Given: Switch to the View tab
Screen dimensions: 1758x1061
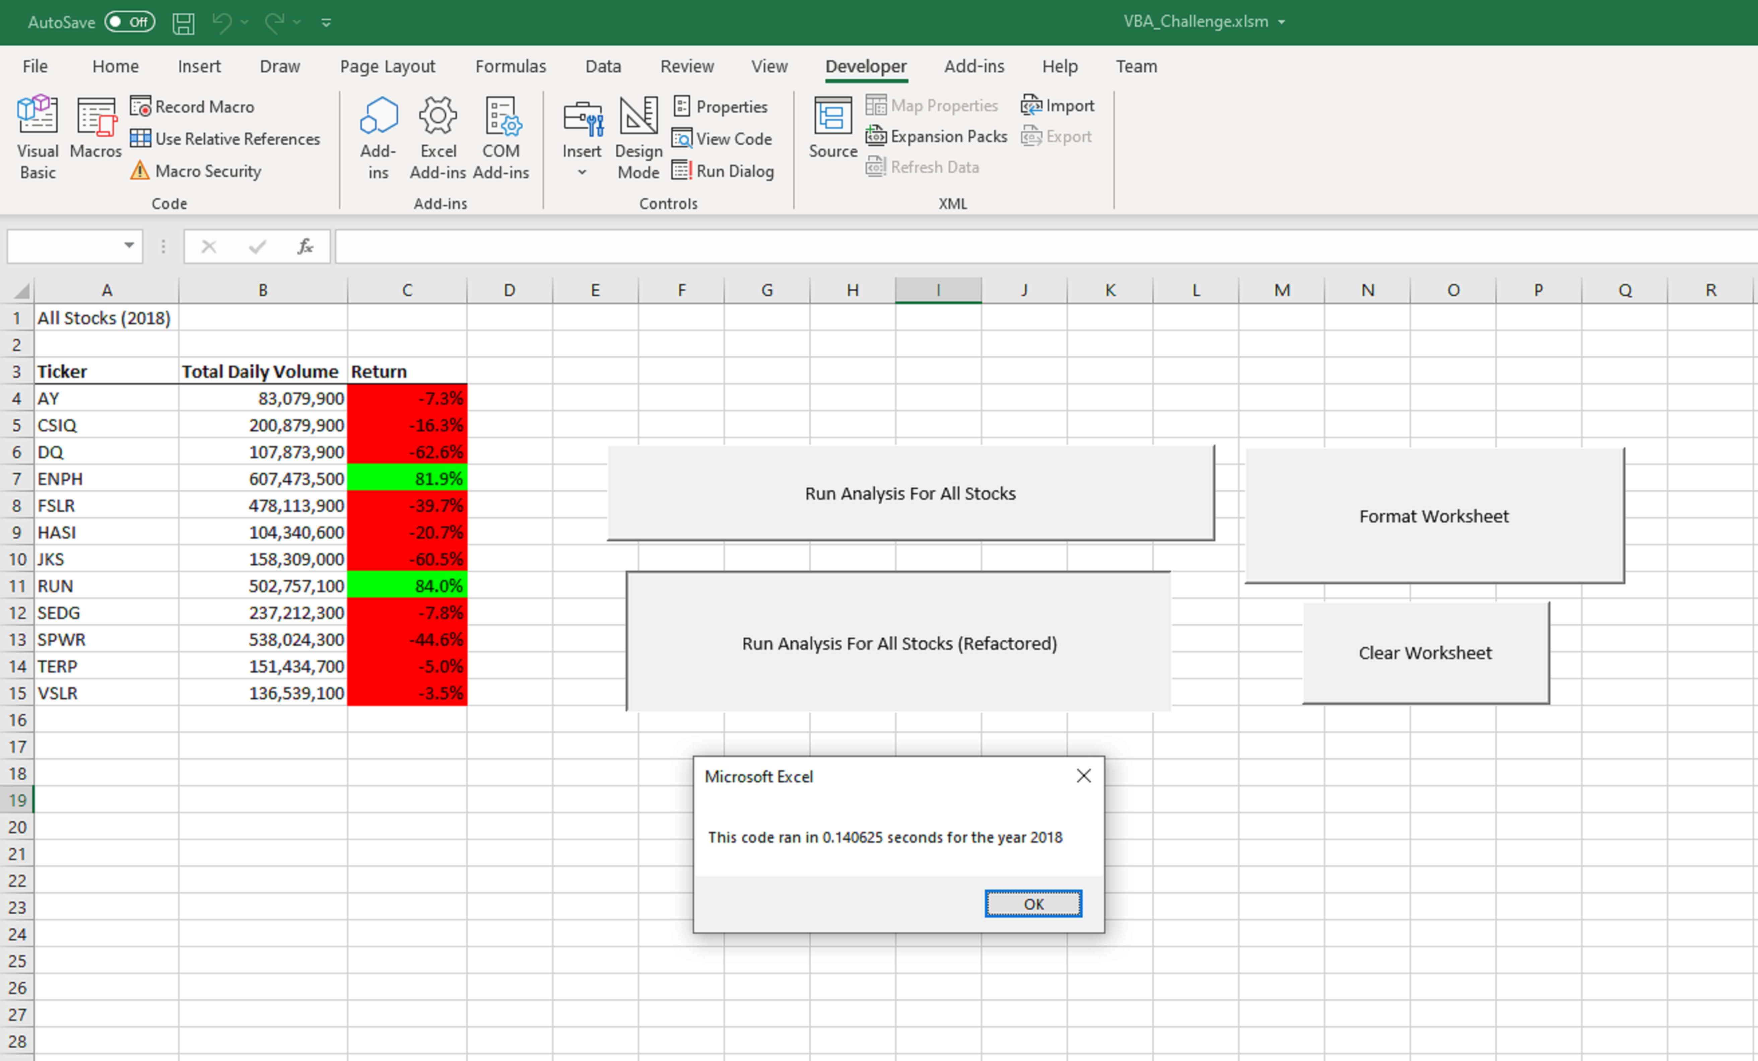Looking at the screenshot, I should pyautogui.click(x=769, y=66).
